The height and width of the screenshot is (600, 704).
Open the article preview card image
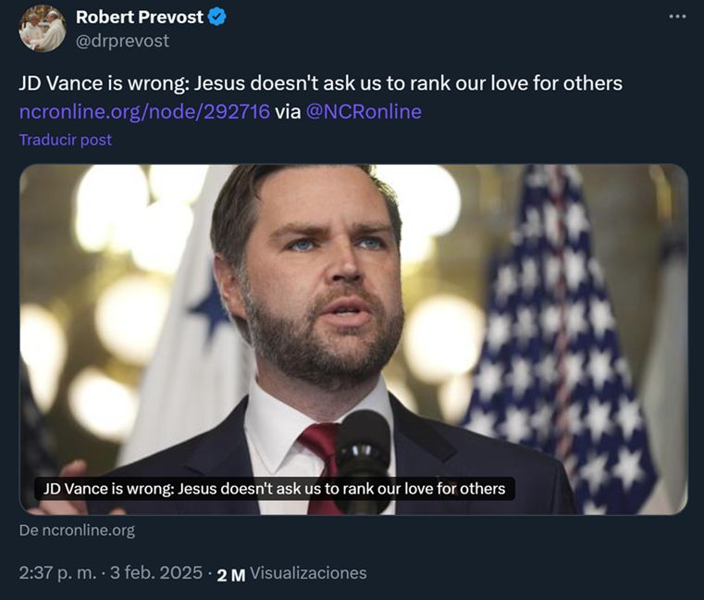[x=353, y=339]
